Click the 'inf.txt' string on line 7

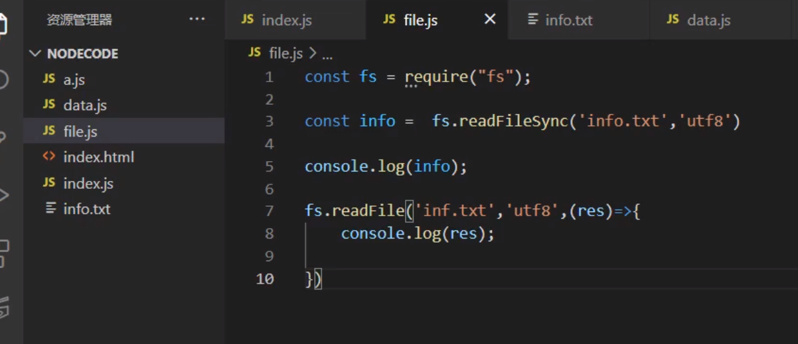(x=455, y=211)
